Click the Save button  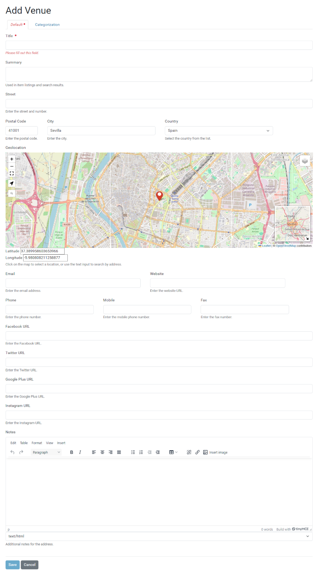[x=12, y=565]
